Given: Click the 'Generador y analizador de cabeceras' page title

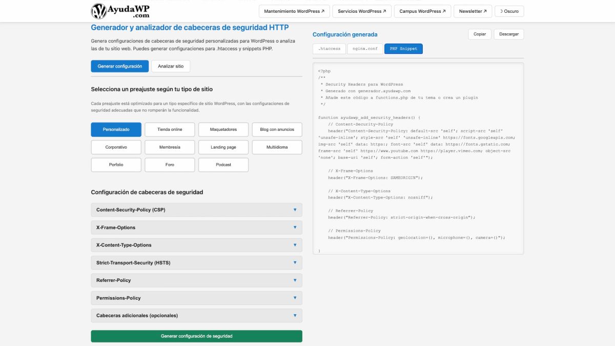Looking at the screenshot, I should click(190, 28).
